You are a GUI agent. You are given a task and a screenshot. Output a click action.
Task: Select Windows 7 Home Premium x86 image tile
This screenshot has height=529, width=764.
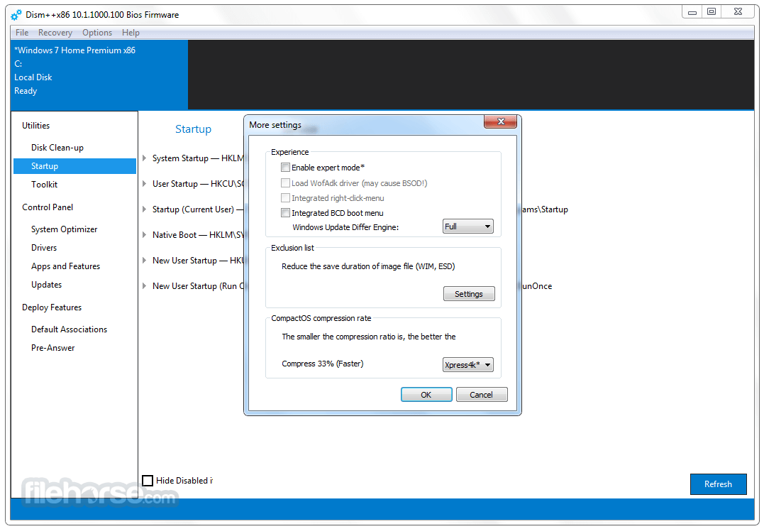coord(99,75)
